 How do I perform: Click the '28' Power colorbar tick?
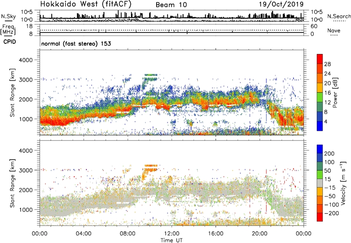(327, 64)
